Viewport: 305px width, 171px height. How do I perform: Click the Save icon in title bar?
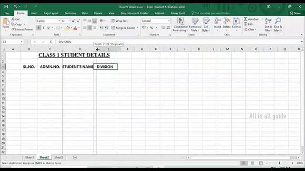tap(6, 7)
